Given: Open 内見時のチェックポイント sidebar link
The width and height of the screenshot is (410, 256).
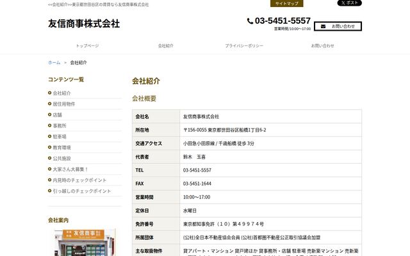Looking at the screenshot, I should pos(79,180).
